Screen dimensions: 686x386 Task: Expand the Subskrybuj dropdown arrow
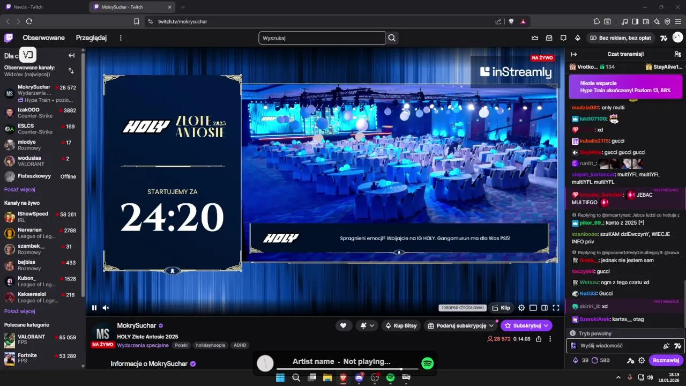546,325
